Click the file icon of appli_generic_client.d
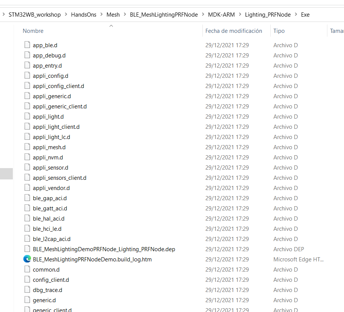The height and width of the screenshot is (312, 344). point(27,106)
